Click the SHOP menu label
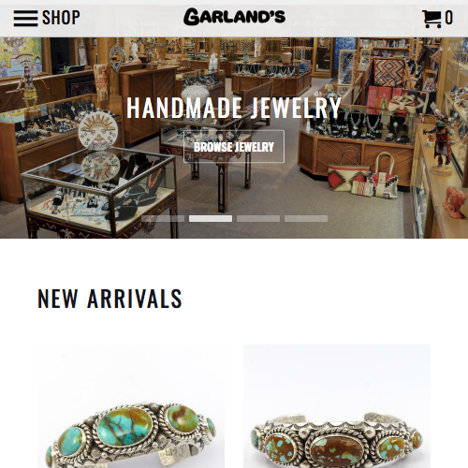Screen dimensions: 468x468 point(61,18)
